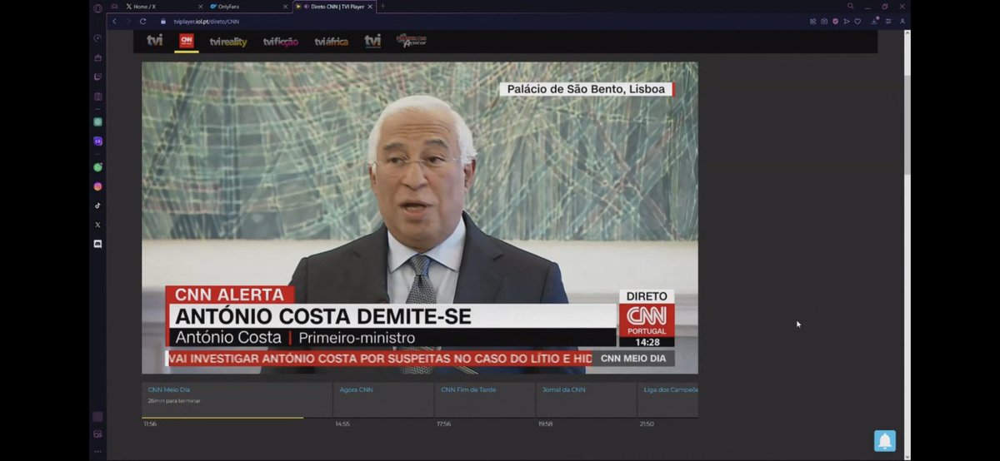The width and height of the screenshot is (1000, 461).
Task: Open the Agora CNN schedule entry
Action: [383, 399]
